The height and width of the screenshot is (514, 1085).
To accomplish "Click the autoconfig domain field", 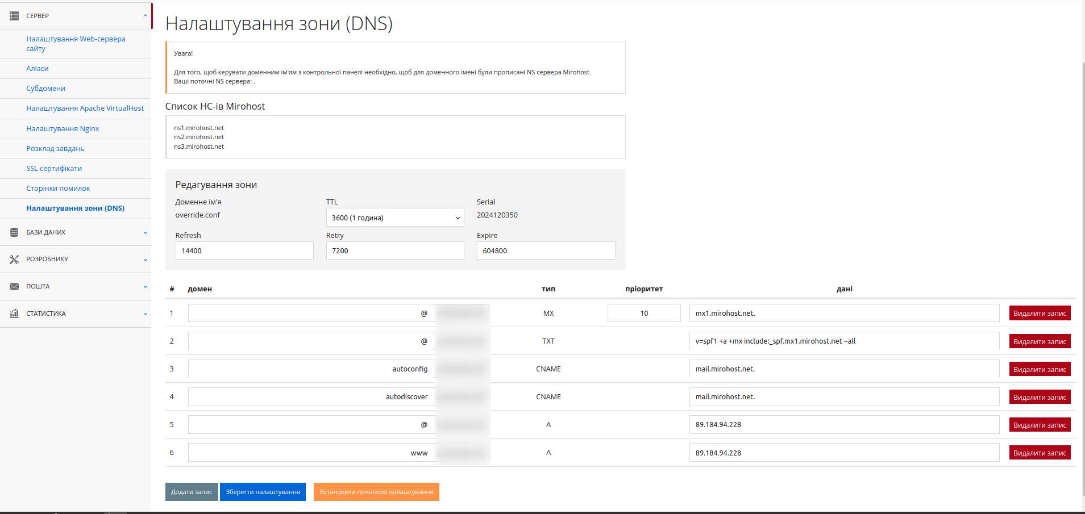I will click(x=311, y=369).
